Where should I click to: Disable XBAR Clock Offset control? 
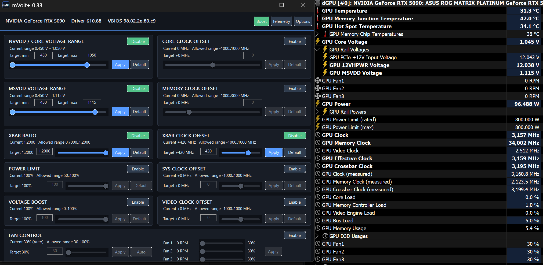(x=295, y=136)
